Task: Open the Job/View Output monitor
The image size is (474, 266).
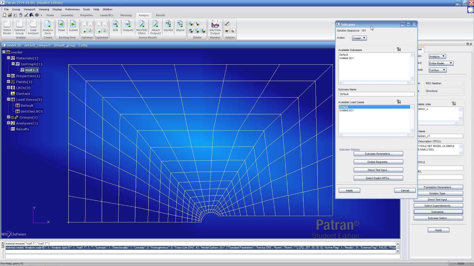Action: (x=215, y=27)
